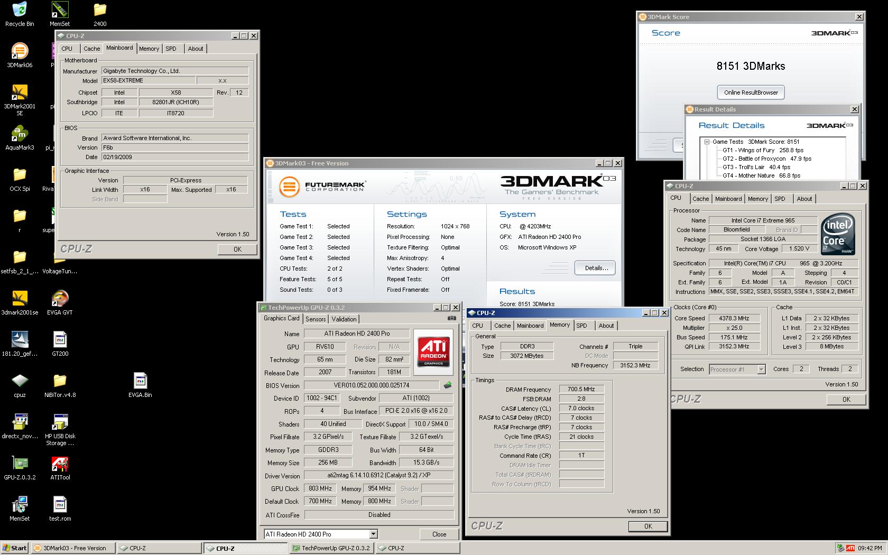Click the GPU Clock 803 MHz field

click(320, 488)
